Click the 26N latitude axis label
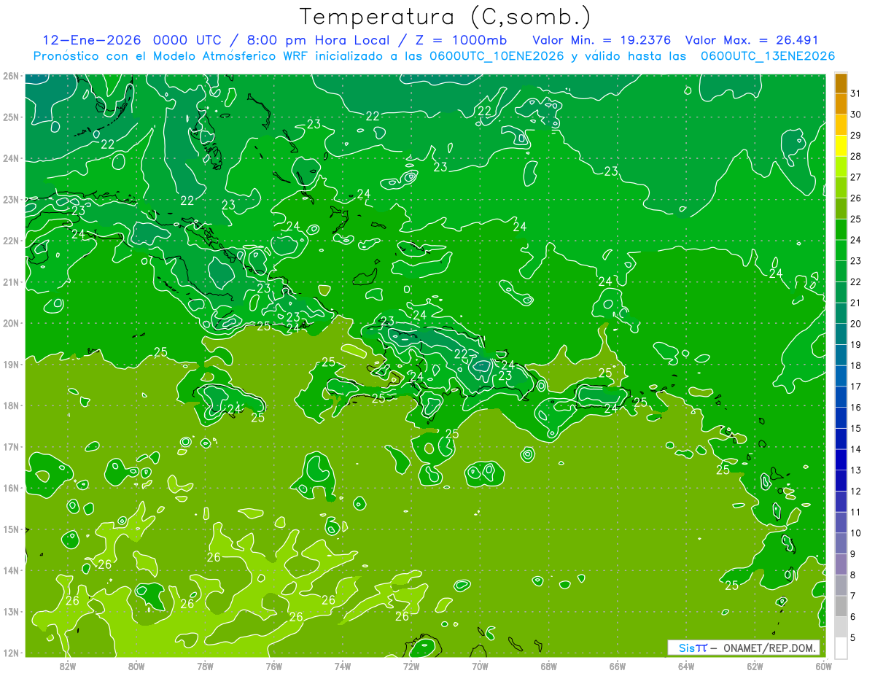 [x=10, y=76]
